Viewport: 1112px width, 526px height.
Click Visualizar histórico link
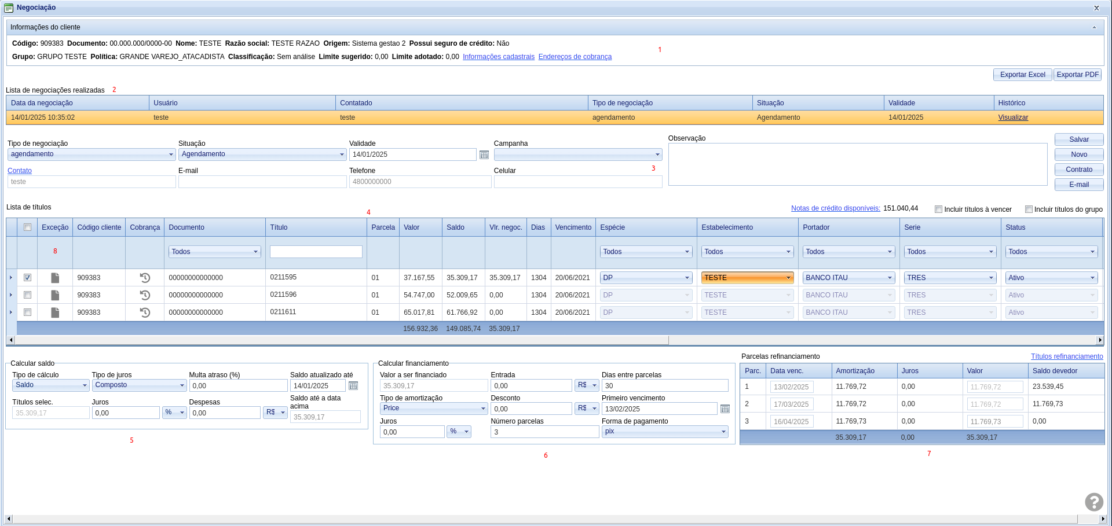click(x=1013, y=117)
